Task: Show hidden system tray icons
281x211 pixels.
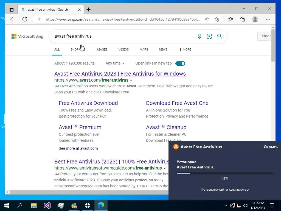Action: pos(226,206)
